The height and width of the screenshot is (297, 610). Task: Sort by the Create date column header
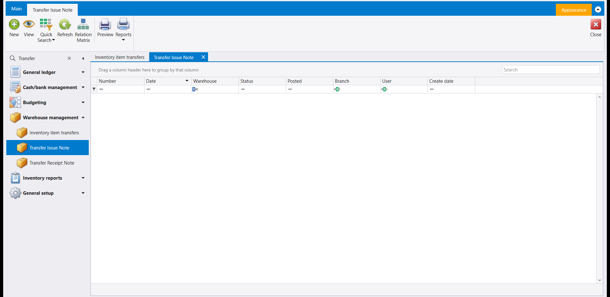451,81
